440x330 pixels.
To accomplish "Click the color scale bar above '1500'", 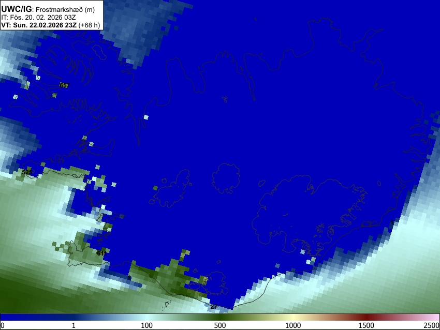I will coord(366,317).
